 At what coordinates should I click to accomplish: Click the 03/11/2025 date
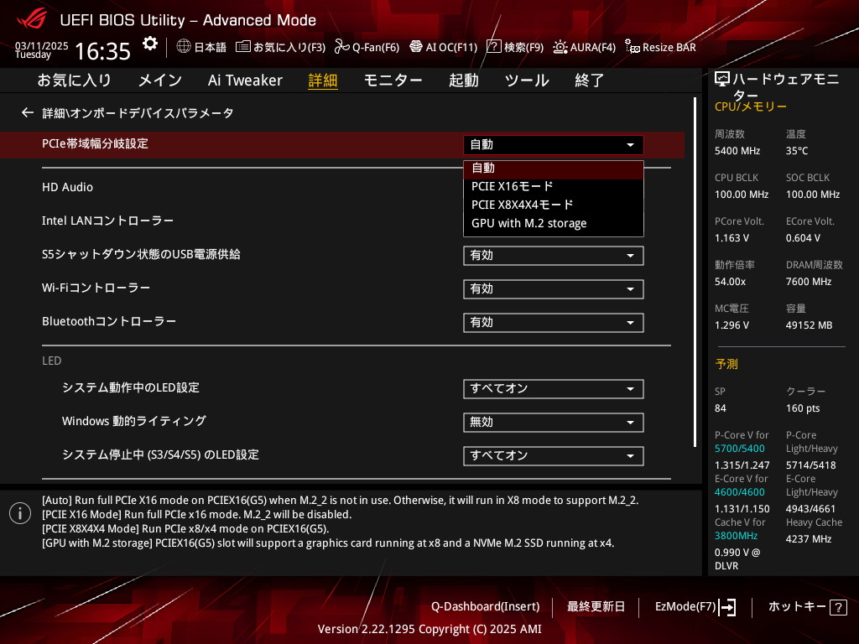pyautogui.click(x=42, y=46)
